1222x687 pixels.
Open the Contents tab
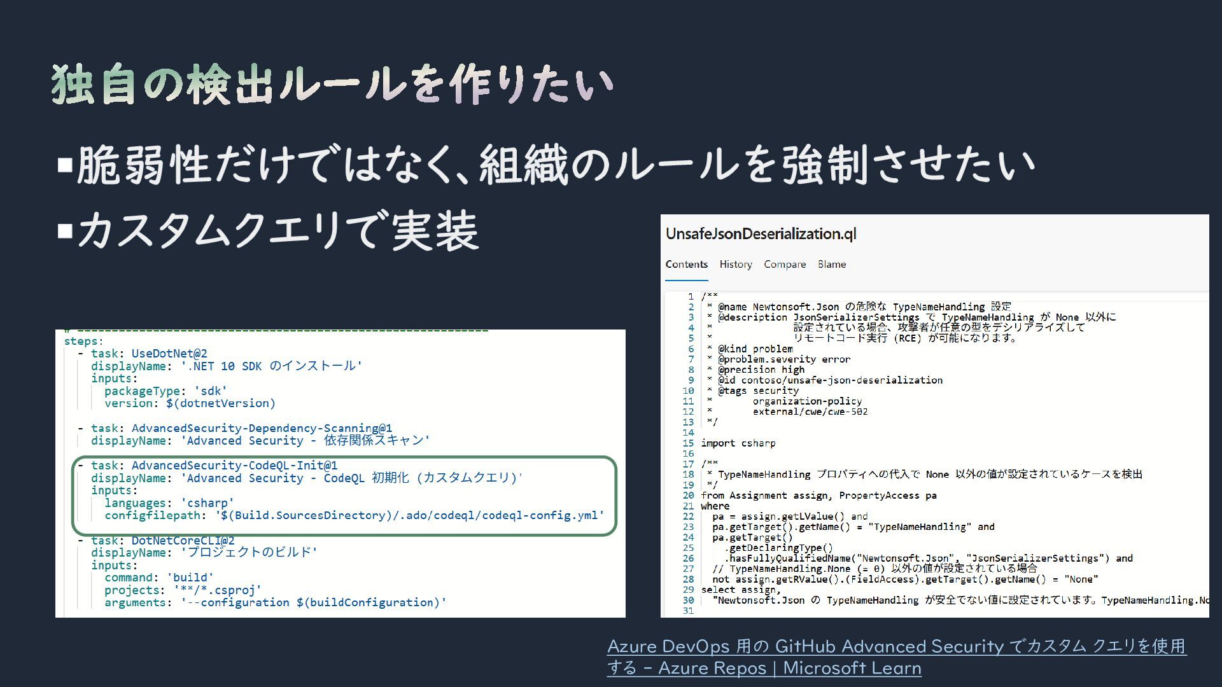[686, 265]
